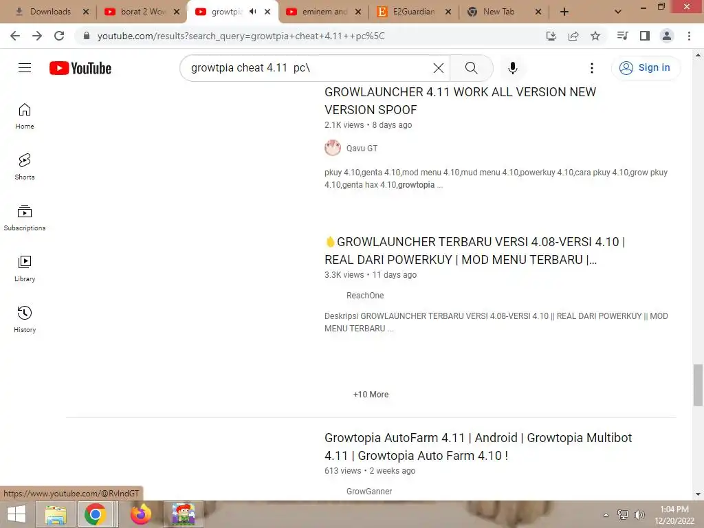This screenshot has height=528, width=704.
Task: Open the Growtopia game taskbar icon
Action: coord(183,514)
